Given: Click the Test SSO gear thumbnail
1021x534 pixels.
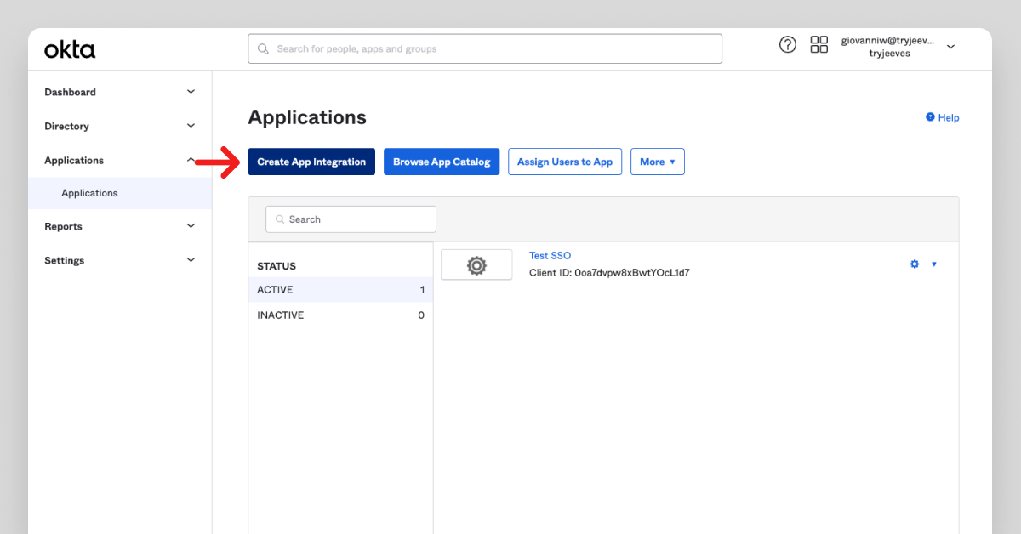Looking at the screenshot, I should (476, 265).
